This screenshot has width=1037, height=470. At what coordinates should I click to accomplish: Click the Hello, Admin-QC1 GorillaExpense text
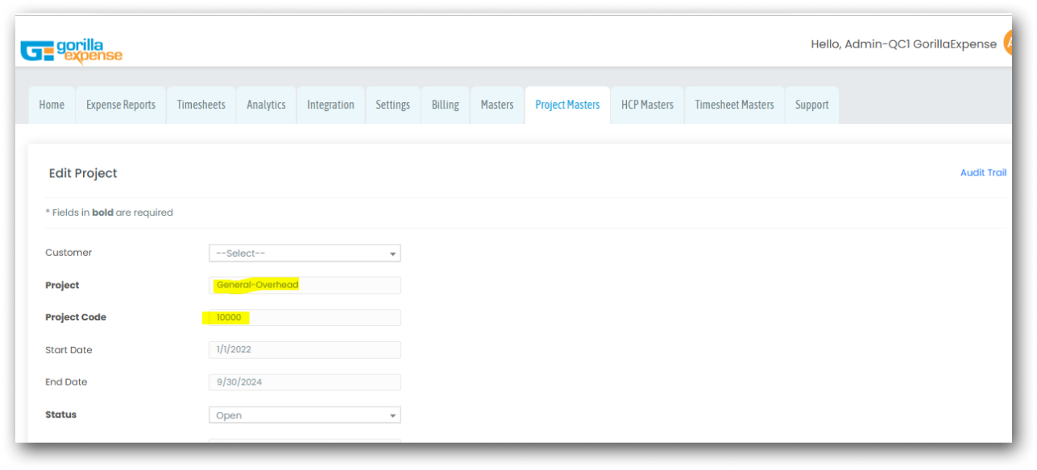point(903,44)
